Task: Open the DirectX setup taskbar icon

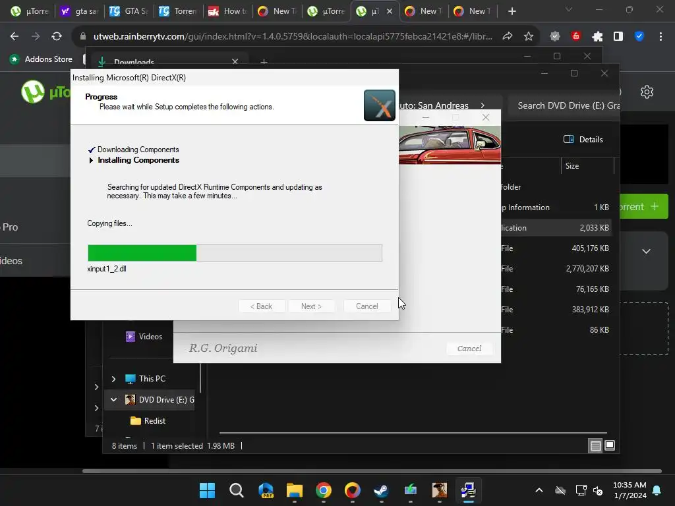Action: 468,490
